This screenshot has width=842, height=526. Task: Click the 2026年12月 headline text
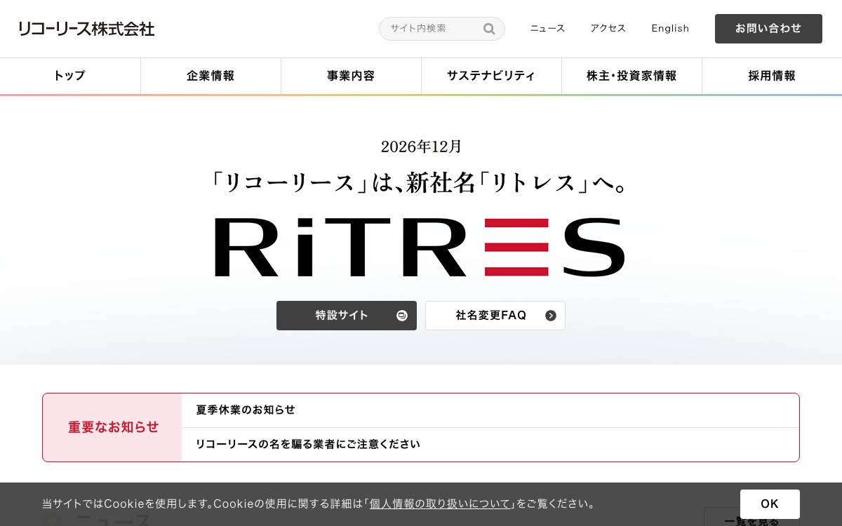(421, 147)
